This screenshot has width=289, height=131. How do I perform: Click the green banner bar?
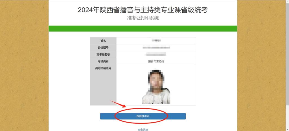[143, 29]
